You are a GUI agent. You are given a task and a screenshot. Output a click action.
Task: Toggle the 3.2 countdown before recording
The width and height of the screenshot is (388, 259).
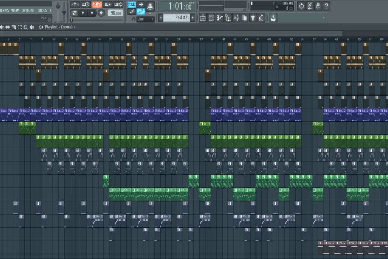pos(97,4)
